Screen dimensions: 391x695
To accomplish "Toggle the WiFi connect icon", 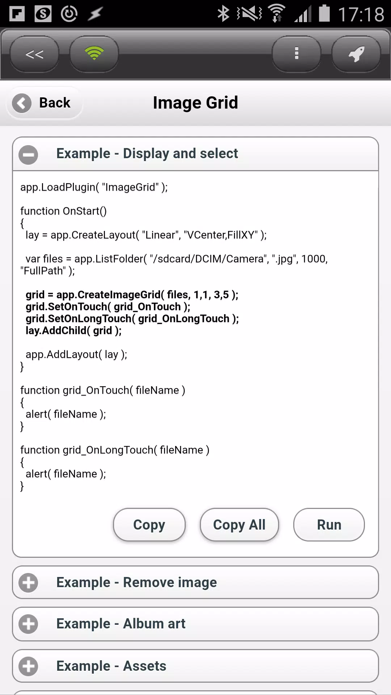I will 94,54.
